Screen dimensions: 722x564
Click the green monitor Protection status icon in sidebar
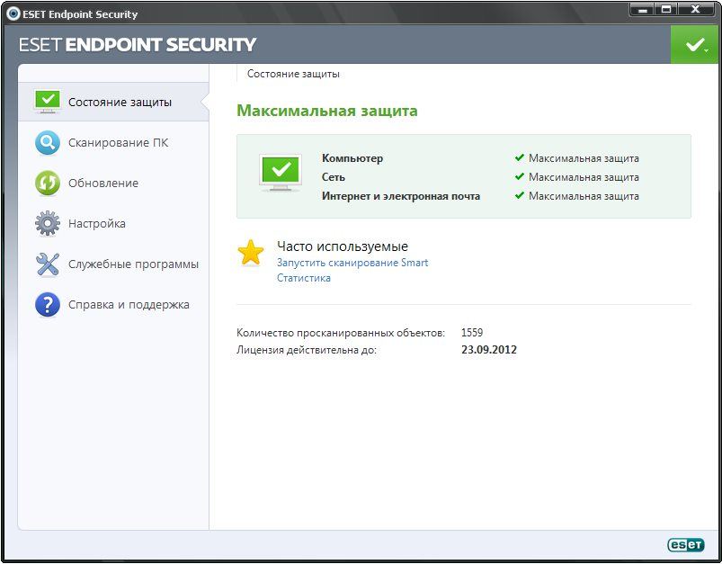click(48, 102)
